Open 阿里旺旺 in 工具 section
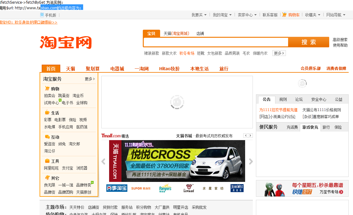The width and height of the screenshot is (353, 215). click(x=51, y=168)
